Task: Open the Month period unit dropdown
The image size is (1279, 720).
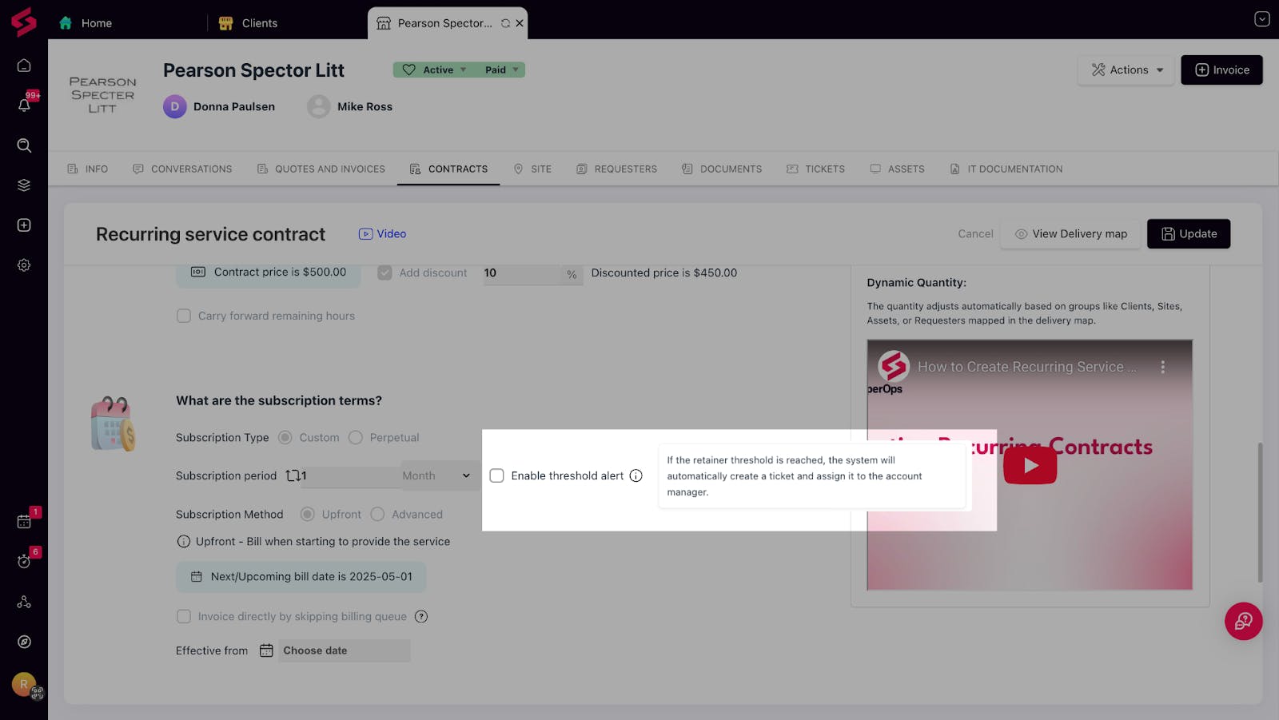Action: [436, 475]
